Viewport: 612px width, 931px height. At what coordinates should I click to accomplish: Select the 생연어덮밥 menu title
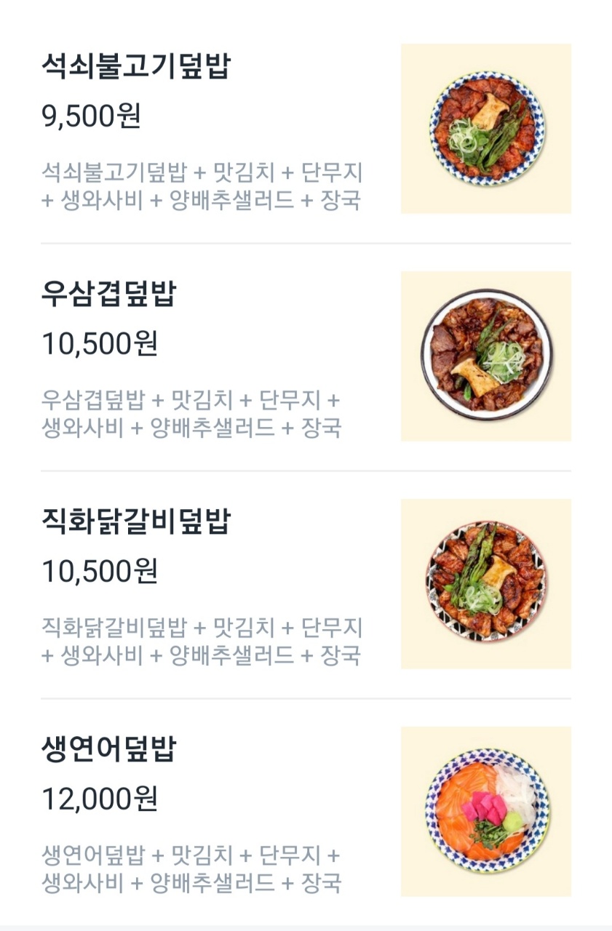coord(109,749)
